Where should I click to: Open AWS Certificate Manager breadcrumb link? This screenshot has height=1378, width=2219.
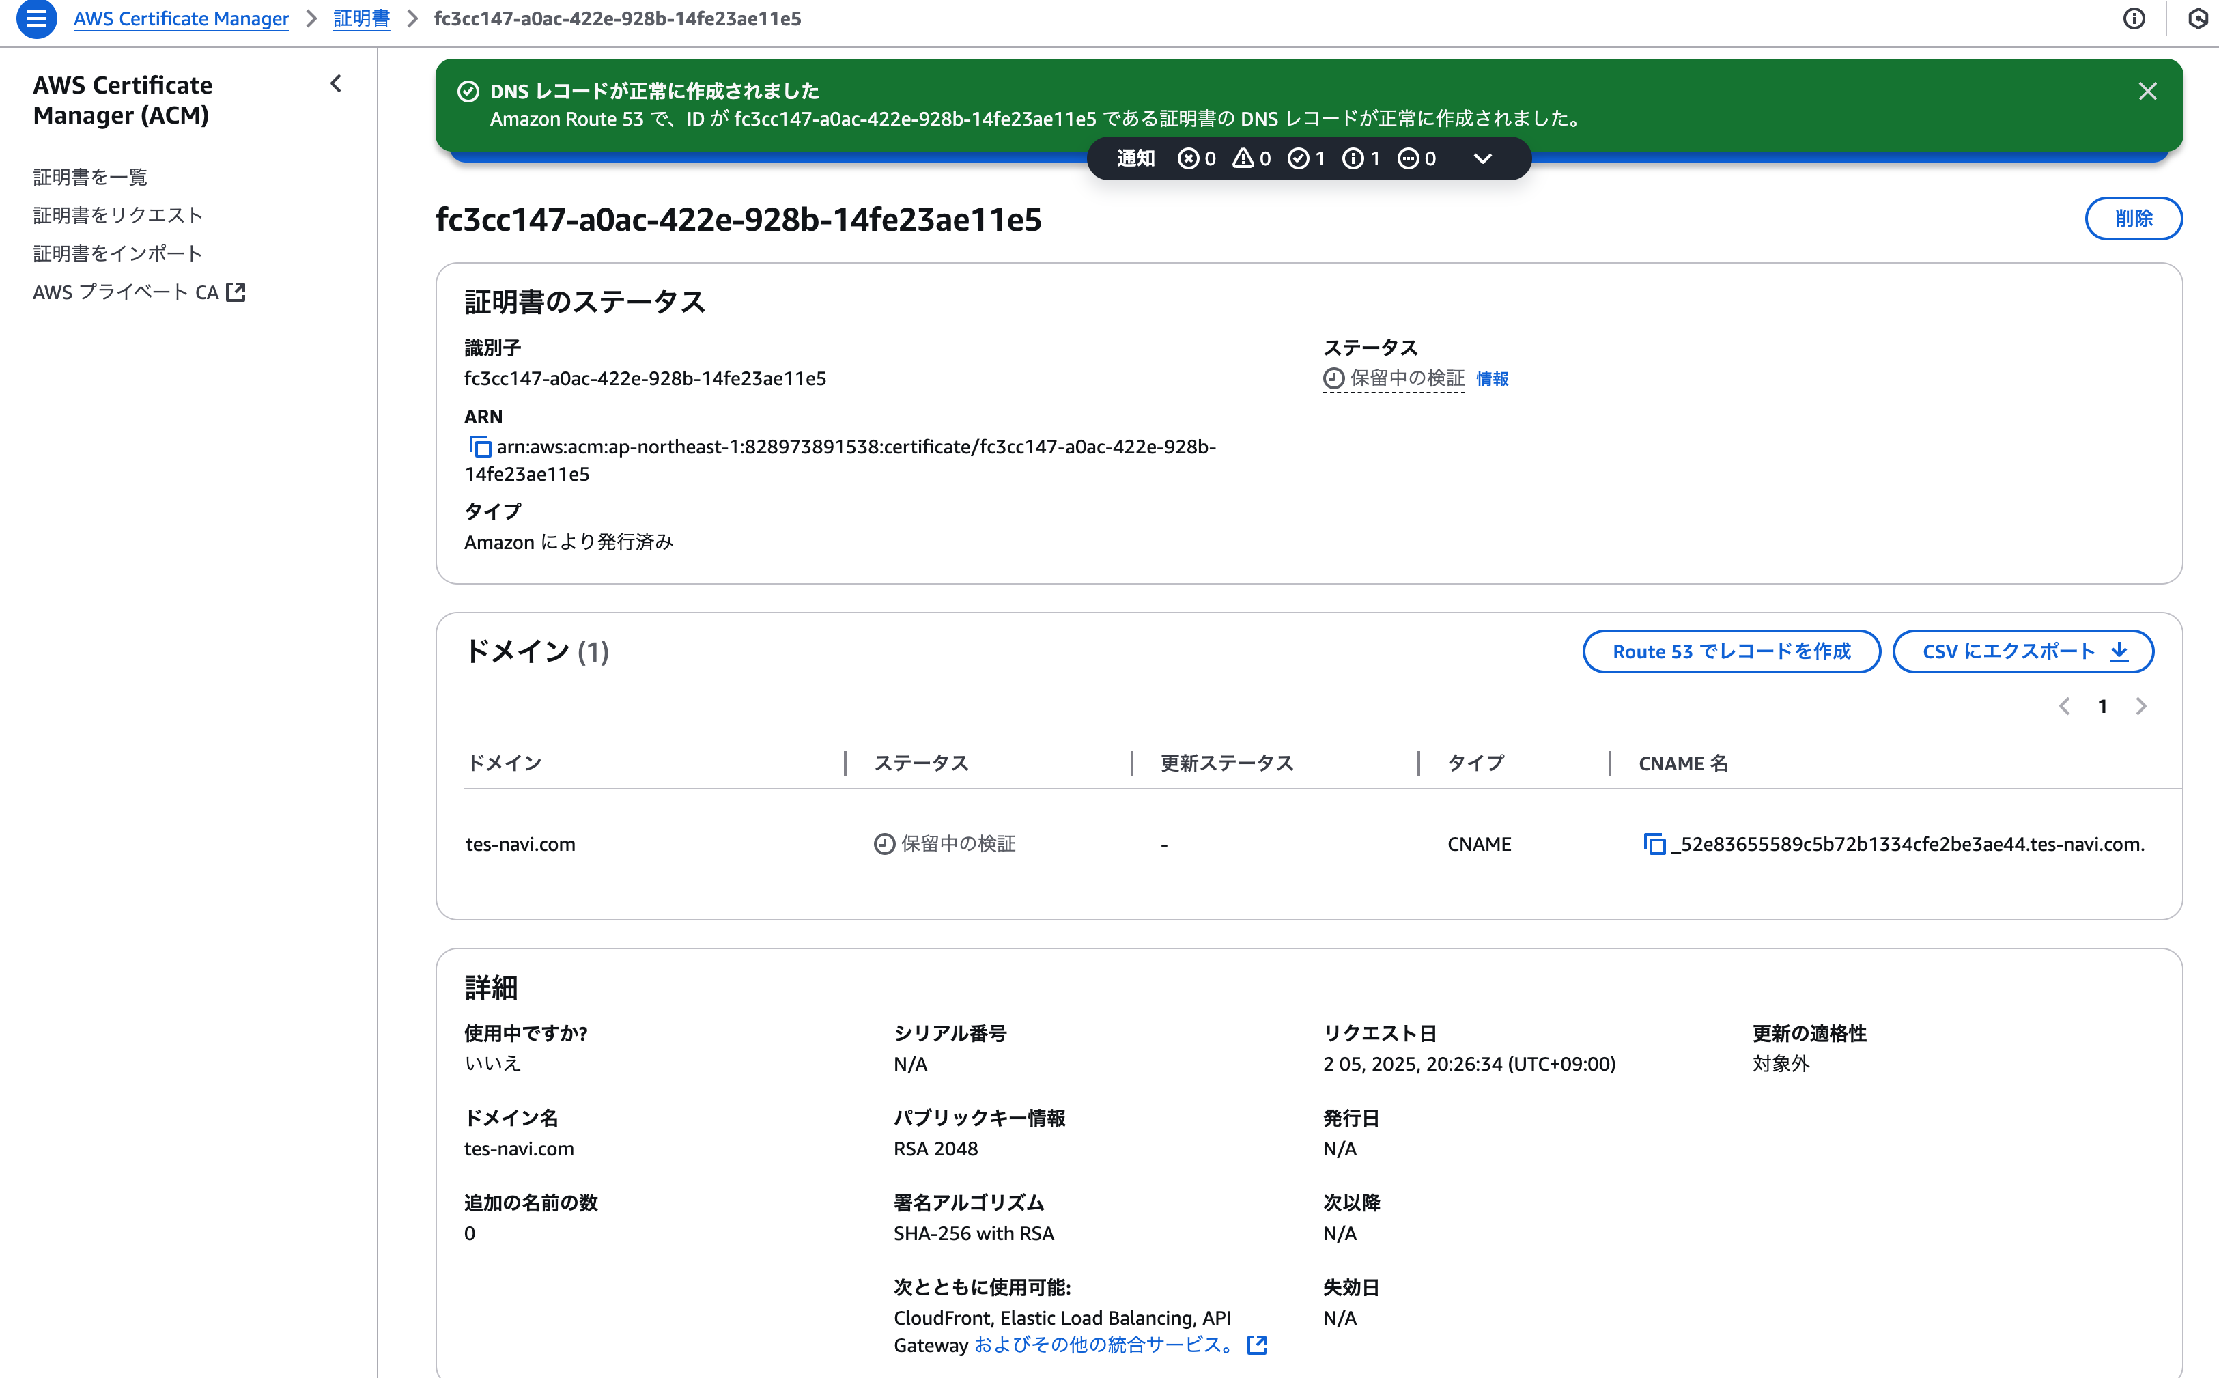click(x=182, y=19)
